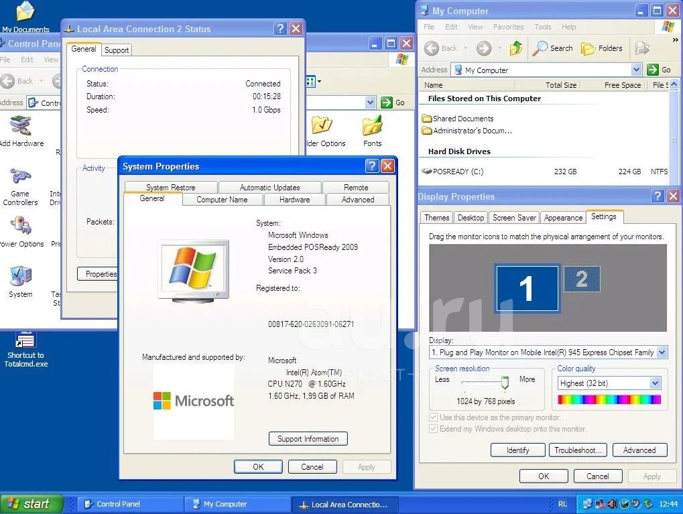Switch to the Screen Saver tab
Image resolution: width=683 pixels, height=514 pixels.
coord(514,217)
